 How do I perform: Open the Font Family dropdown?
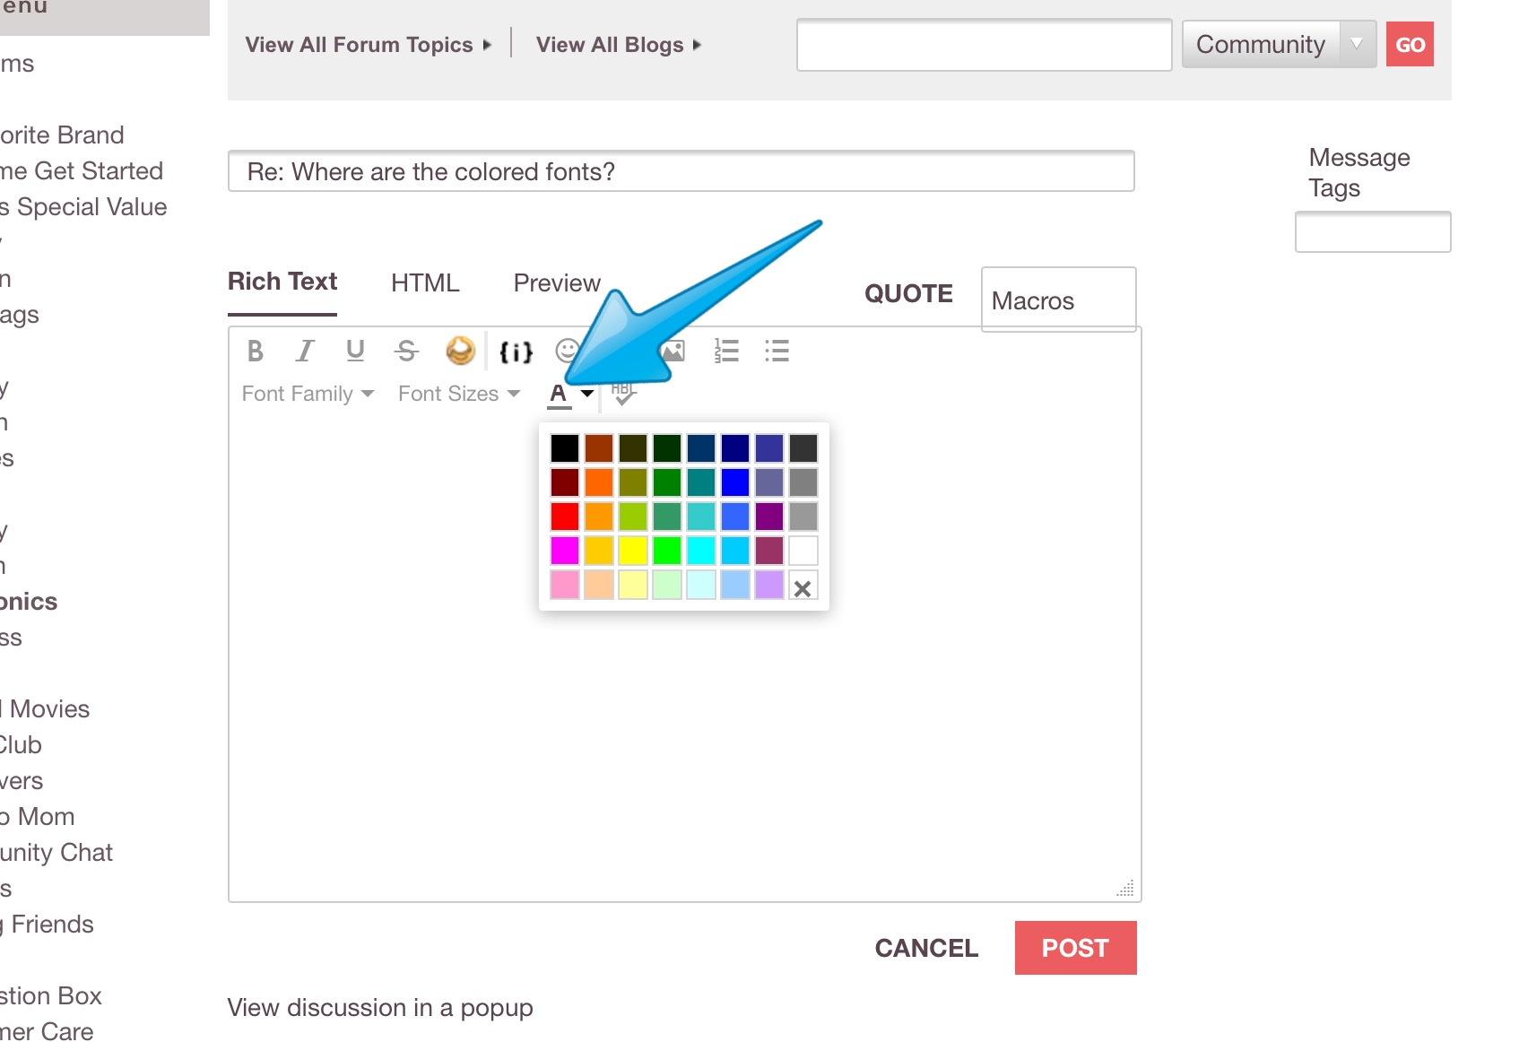click(308, 394)
